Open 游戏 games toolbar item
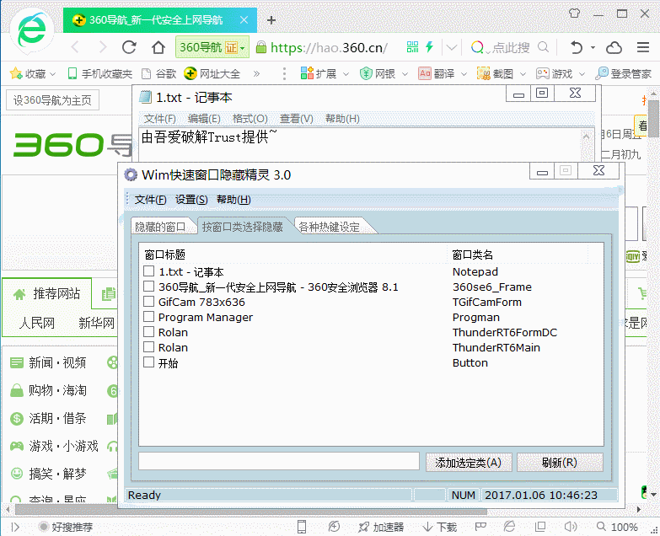 coord(554,73)
